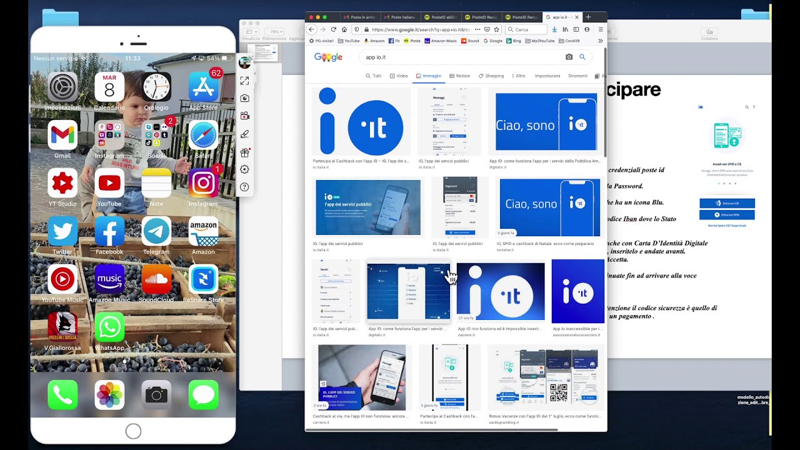
Task: Open the page actions three-dots menu
Action: tap(477, 29)
